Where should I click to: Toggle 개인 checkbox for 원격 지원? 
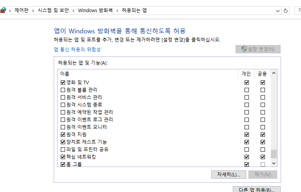tap(247, 134)
